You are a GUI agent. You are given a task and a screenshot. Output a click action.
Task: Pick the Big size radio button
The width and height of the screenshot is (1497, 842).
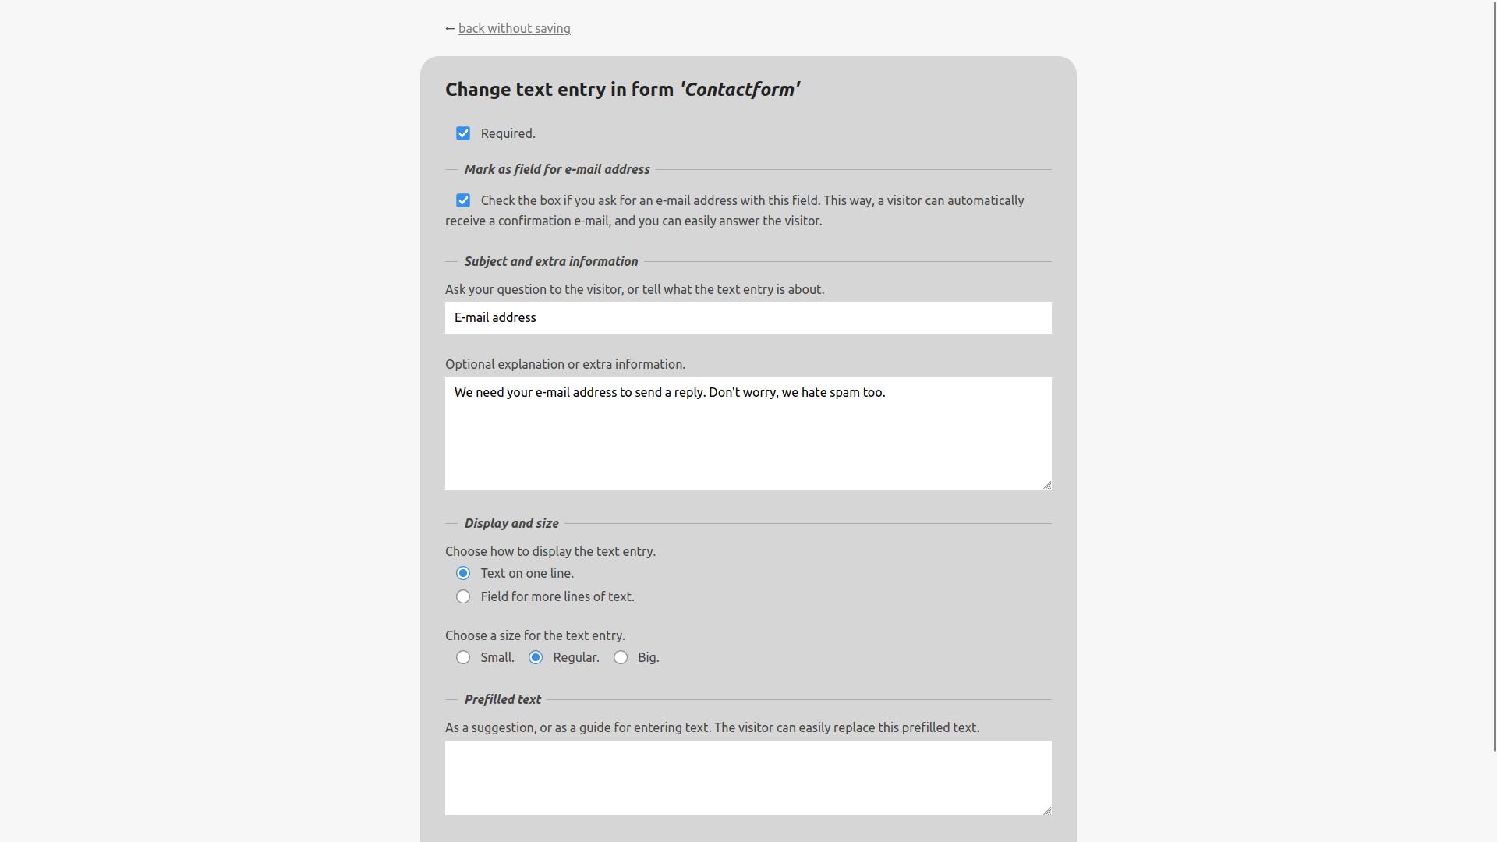click(621, 657)
